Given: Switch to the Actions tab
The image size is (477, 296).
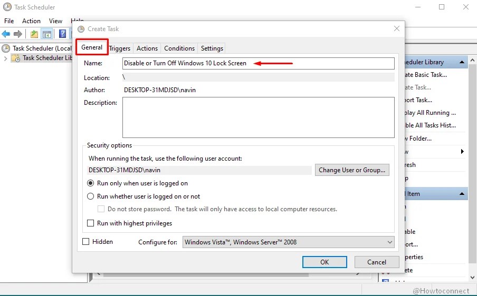Looking at the screenshot, I should click(147, 48).
